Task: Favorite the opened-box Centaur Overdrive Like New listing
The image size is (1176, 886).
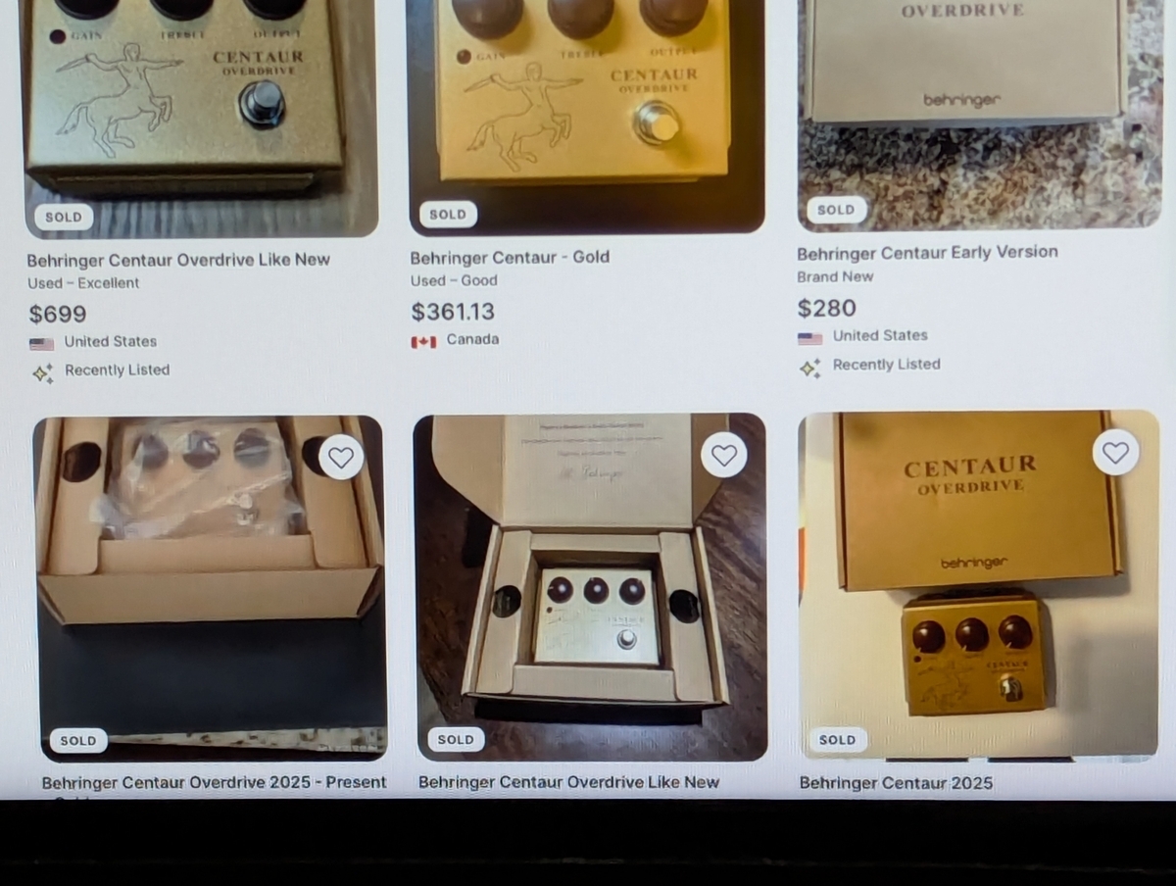Action: 724,455
